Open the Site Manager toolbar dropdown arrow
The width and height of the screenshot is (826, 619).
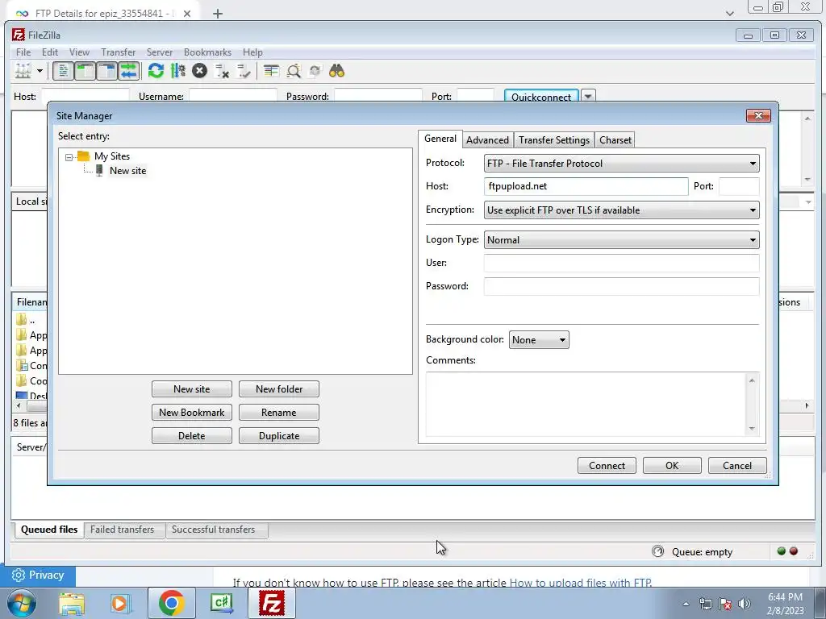pos(40,71)
